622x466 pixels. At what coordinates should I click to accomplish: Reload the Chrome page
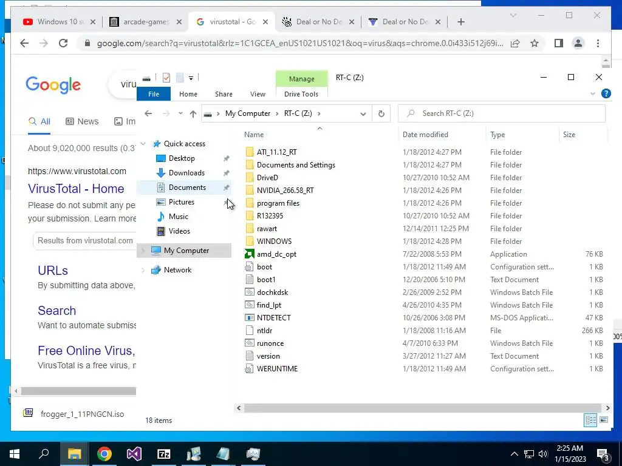coord(63,43)
